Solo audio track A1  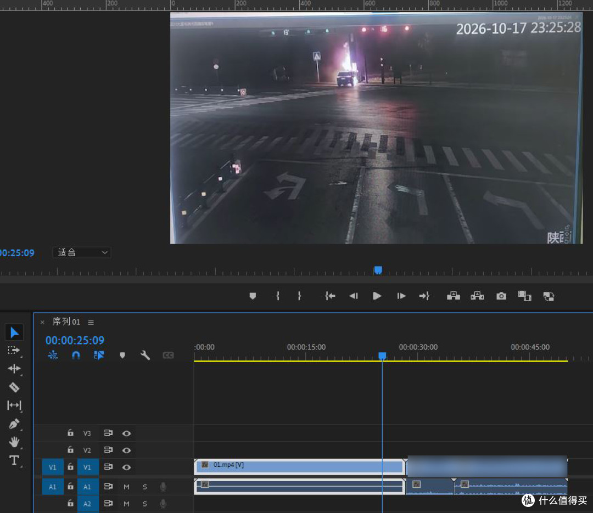[x=145, y=487]
